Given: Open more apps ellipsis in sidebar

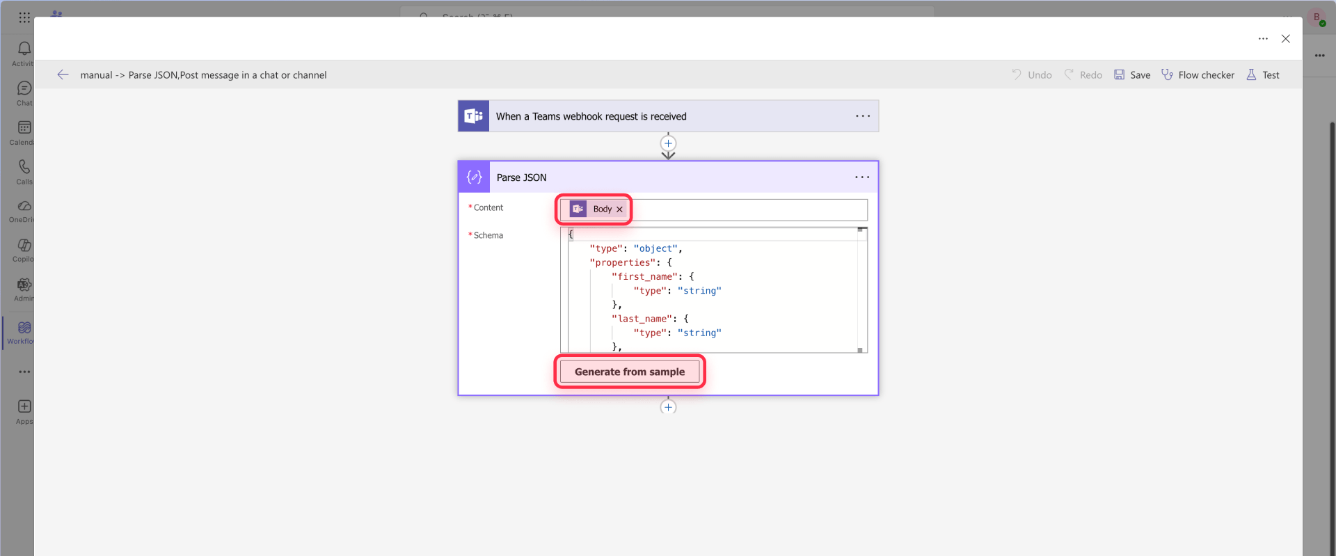Looking at the screenshot, I should [x=24, y=372].
